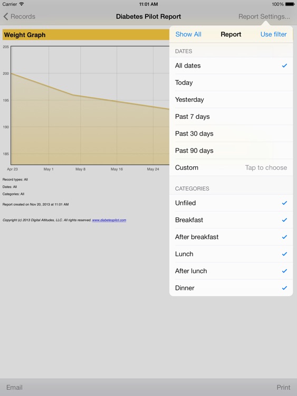Uncheck the After lunch category
The width and height of the screenshot is (297, 396).
(x=231, y=271)
